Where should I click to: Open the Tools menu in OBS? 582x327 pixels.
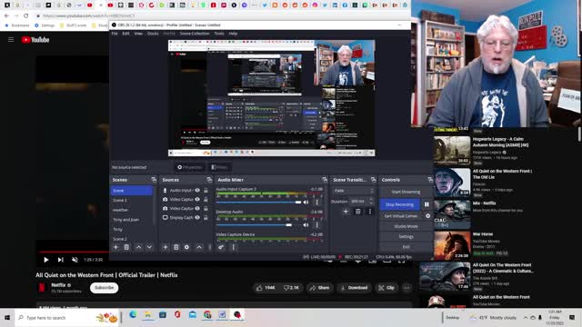[x=219, y=34]
